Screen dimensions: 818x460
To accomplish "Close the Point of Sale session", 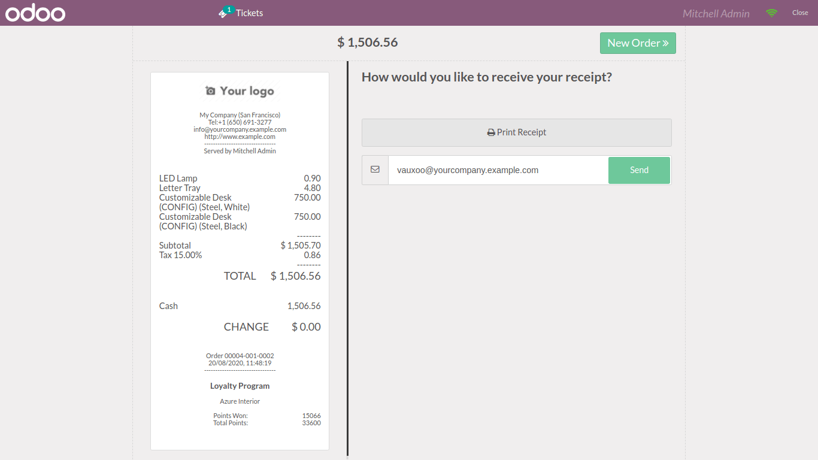I will point(800,13).
